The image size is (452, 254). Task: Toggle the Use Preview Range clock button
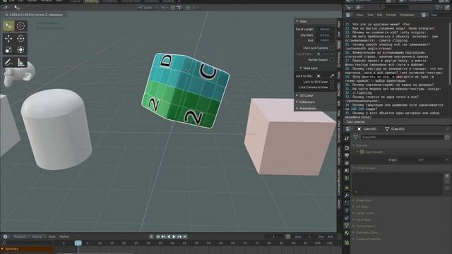(x=288, y=237)
